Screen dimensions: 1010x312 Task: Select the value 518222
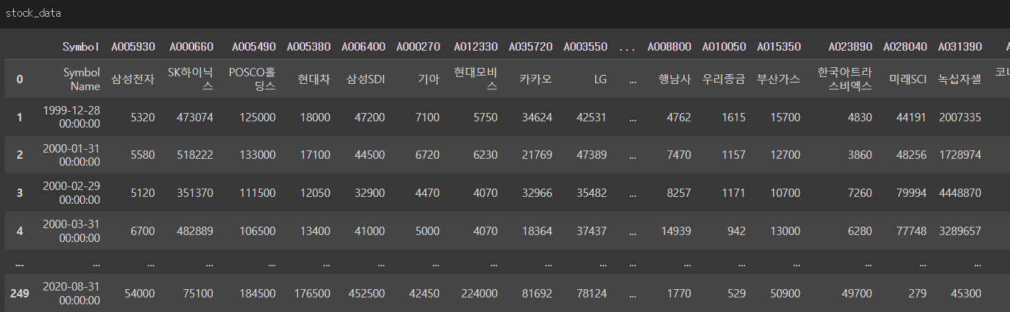click(195, 155)
